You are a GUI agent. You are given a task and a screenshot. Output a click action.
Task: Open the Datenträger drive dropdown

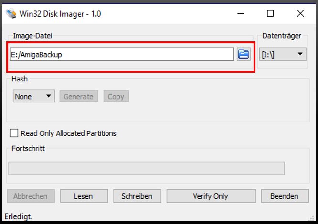(x=282, y=54)
